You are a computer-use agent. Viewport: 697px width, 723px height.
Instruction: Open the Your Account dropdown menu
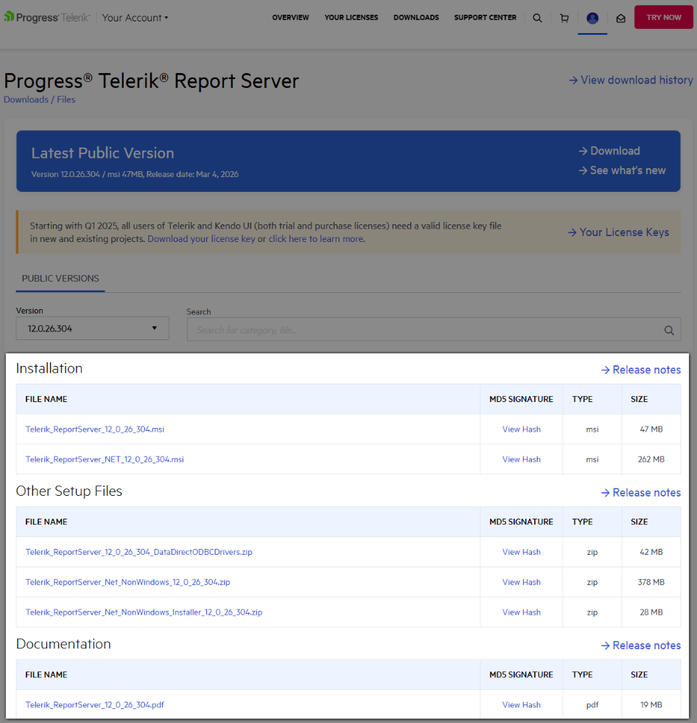135,17
